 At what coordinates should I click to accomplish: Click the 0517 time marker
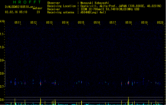click(113, 23)
